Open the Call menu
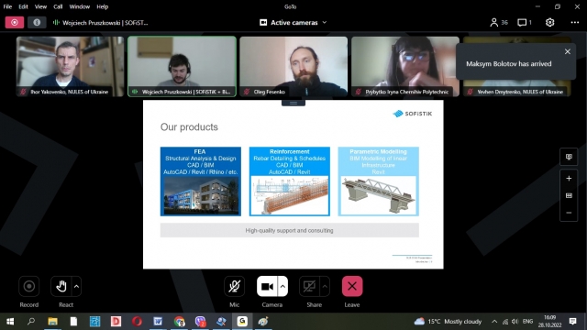 (58, 6)
